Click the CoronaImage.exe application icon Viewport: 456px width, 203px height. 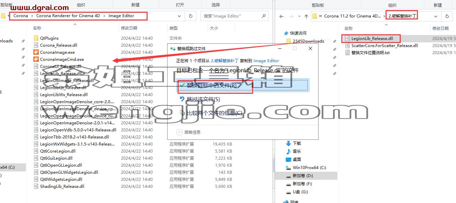click(x=36, y=52)
